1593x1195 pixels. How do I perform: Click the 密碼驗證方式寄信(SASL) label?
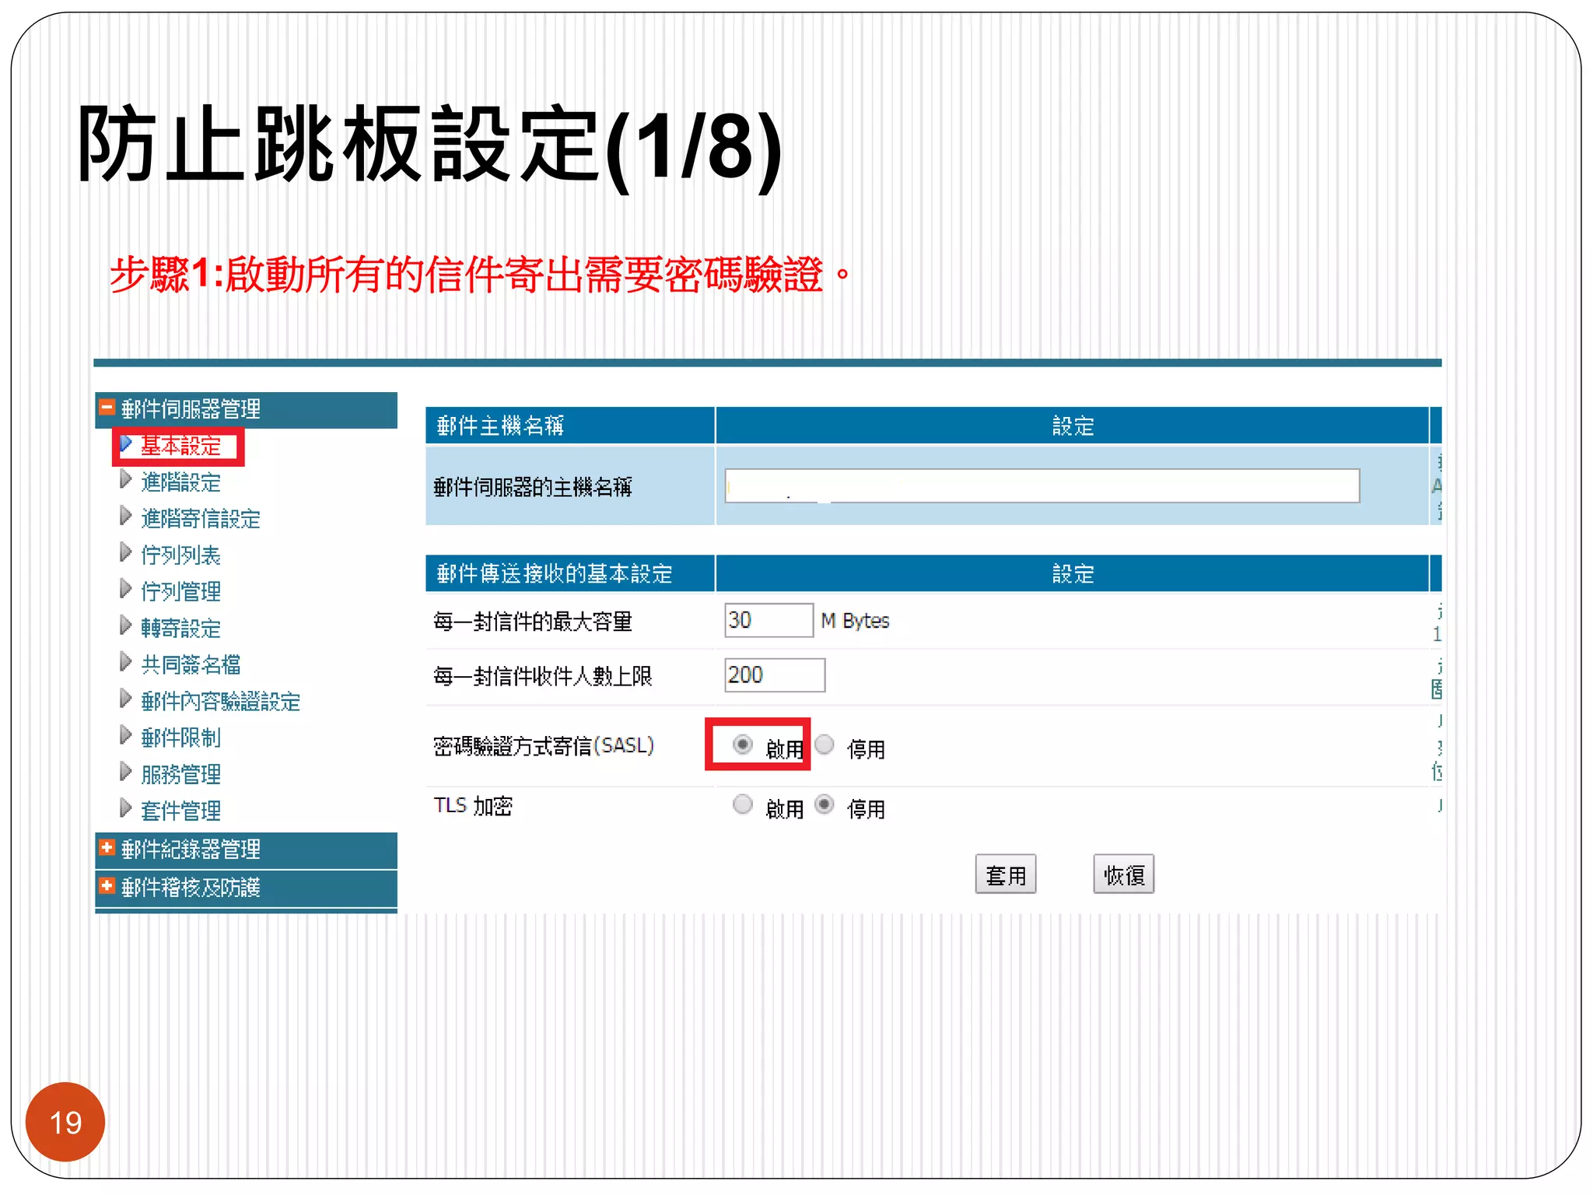(x=543, y=746)
